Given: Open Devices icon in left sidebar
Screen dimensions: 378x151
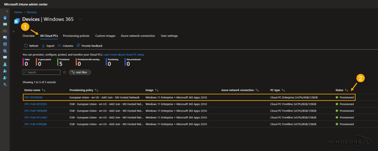Looking at the screenshot, I should tap(5, 37).
